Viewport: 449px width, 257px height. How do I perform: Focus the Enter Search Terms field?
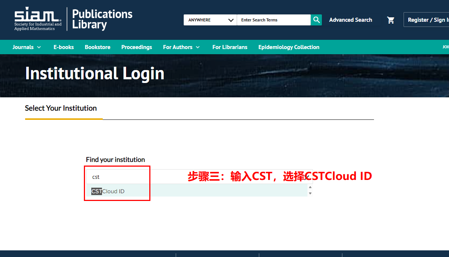pos(274,20)
